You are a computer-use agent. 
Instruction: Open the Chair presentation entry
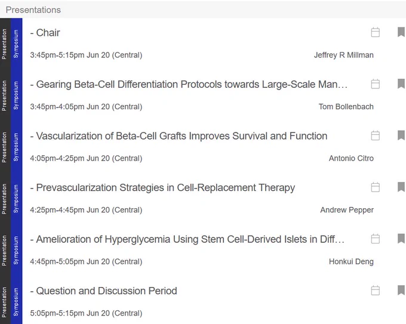click(x=45, y=33)
